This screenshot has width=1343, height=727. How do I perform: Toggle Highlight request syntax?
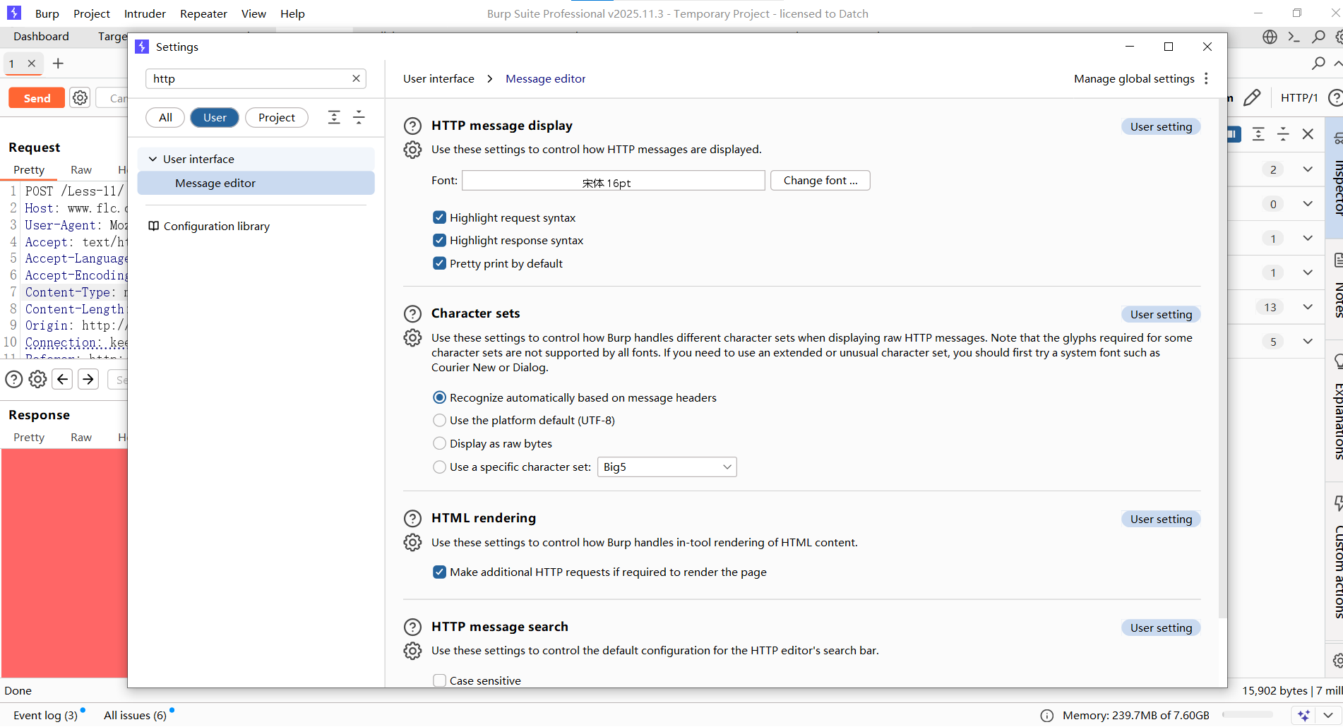(x=439, y=217)
